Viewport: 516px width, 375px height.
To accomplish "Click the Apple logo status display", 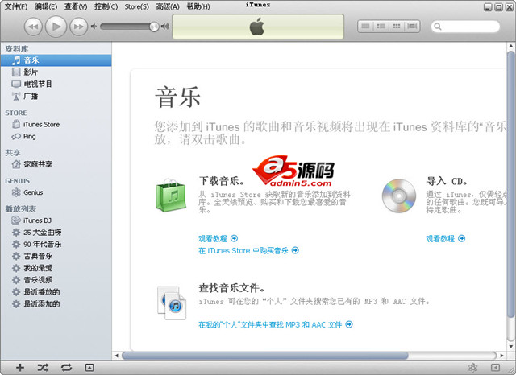I will click(x=258, y=27).
